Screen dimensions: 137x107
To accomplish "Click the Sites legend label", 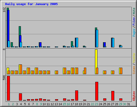I will click(x=134, y=70).
